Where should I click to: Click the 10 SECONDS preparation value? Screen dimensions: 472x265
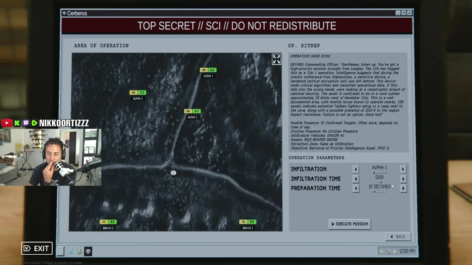pyautogui.click(x=379, y=187)
